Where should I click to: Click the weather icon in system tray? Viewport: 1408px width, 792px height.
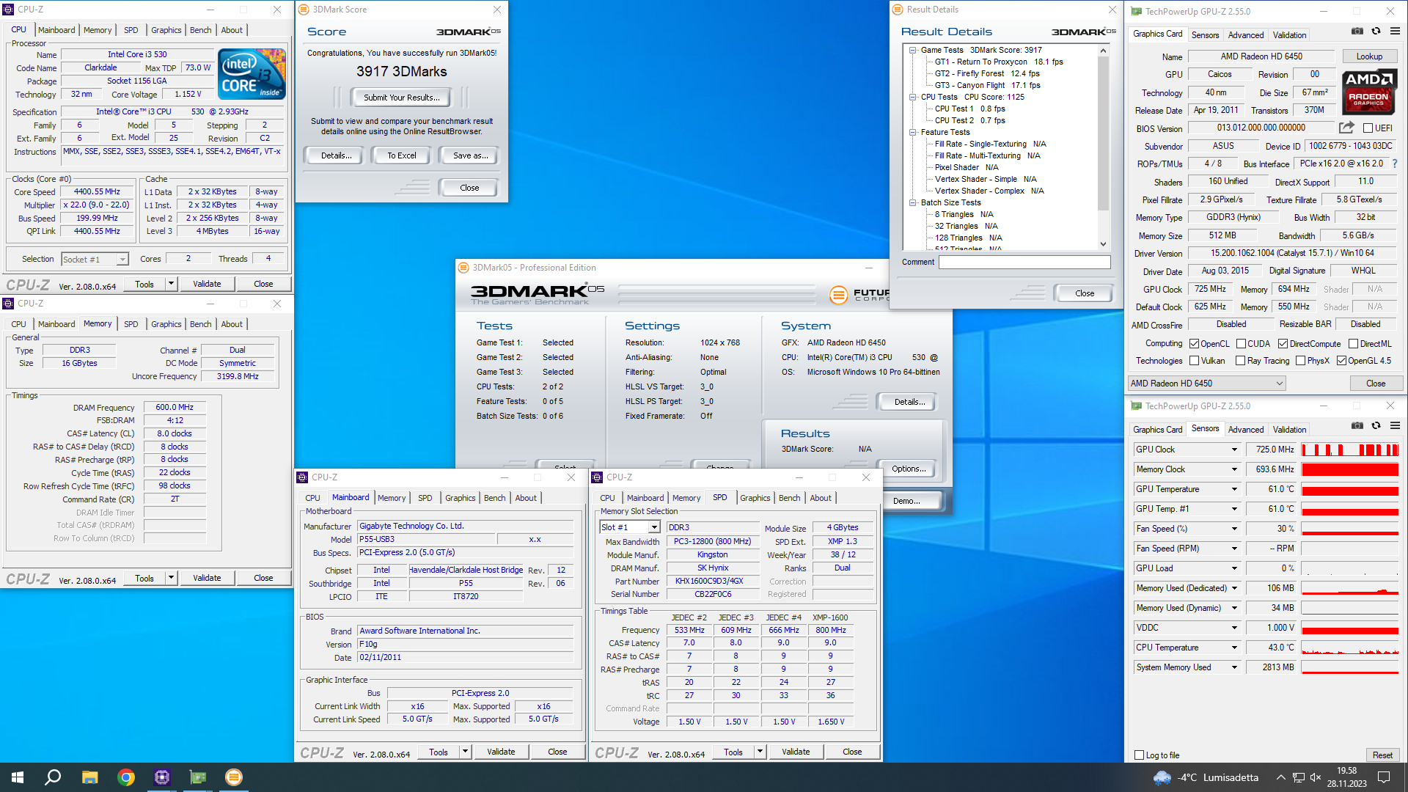1162,777
